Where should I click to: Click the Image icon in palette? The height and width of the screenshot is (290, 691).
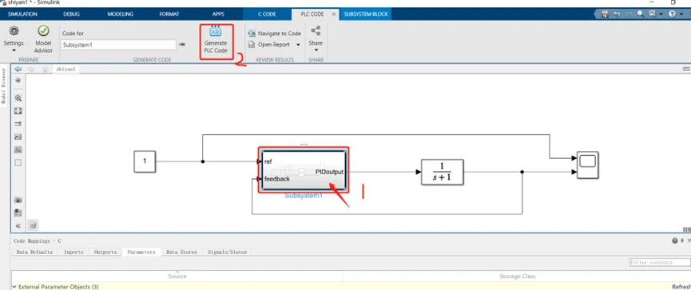click(18, 149)
